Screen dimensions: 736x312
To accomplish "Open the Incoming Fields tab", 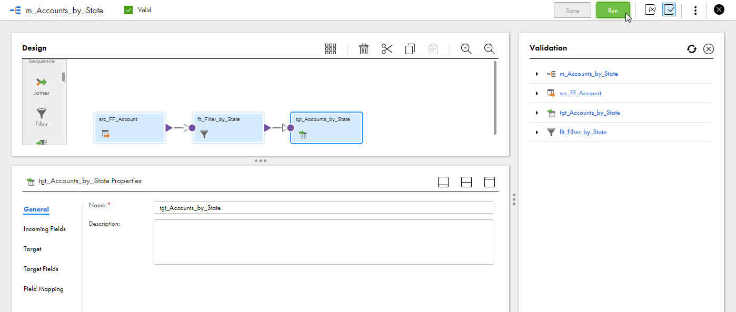I will click(x=45, y=229).
